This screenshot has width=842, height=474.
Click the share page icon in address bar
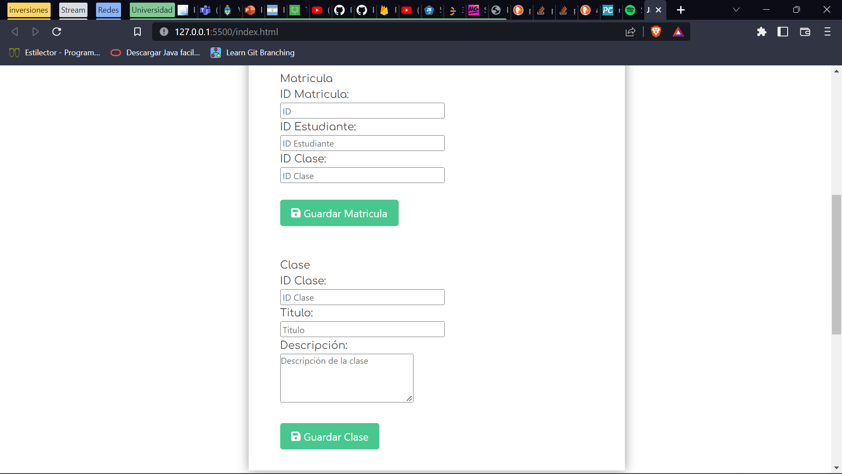click(630, 32)
